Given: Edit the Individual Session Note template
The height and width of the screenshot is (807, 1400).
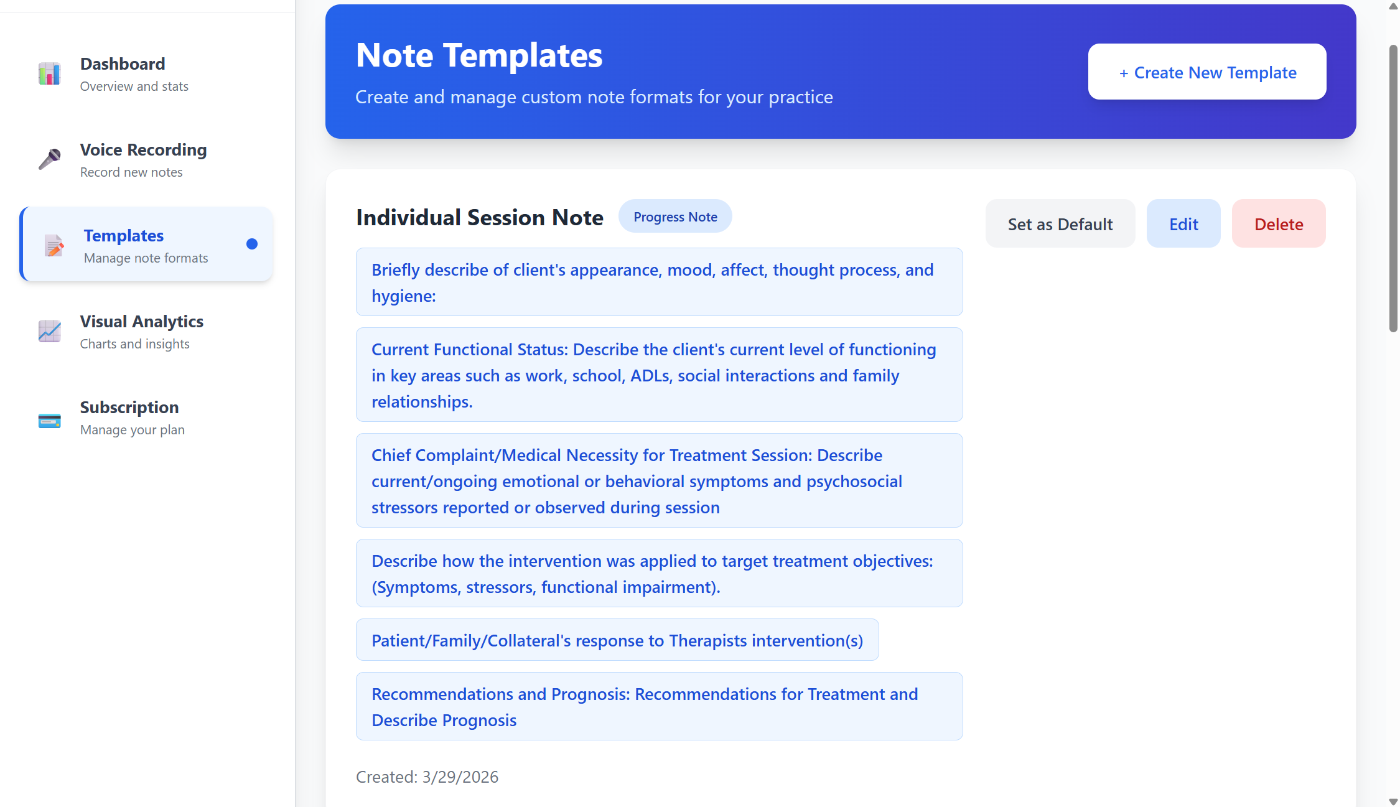Looking at the screenshot, I should 1183,223.
